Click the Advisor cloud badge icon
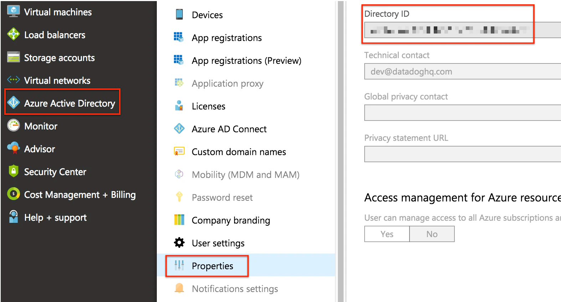Screen dimensions: 561x302 tap(14, 148)
